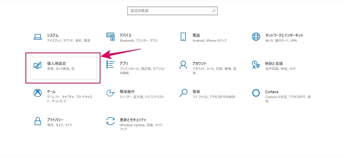Viewport: 345px width, 157px height.
Task: Click the 更新とセキュリティ refresh arrows icon
Action: pos(110,121)
